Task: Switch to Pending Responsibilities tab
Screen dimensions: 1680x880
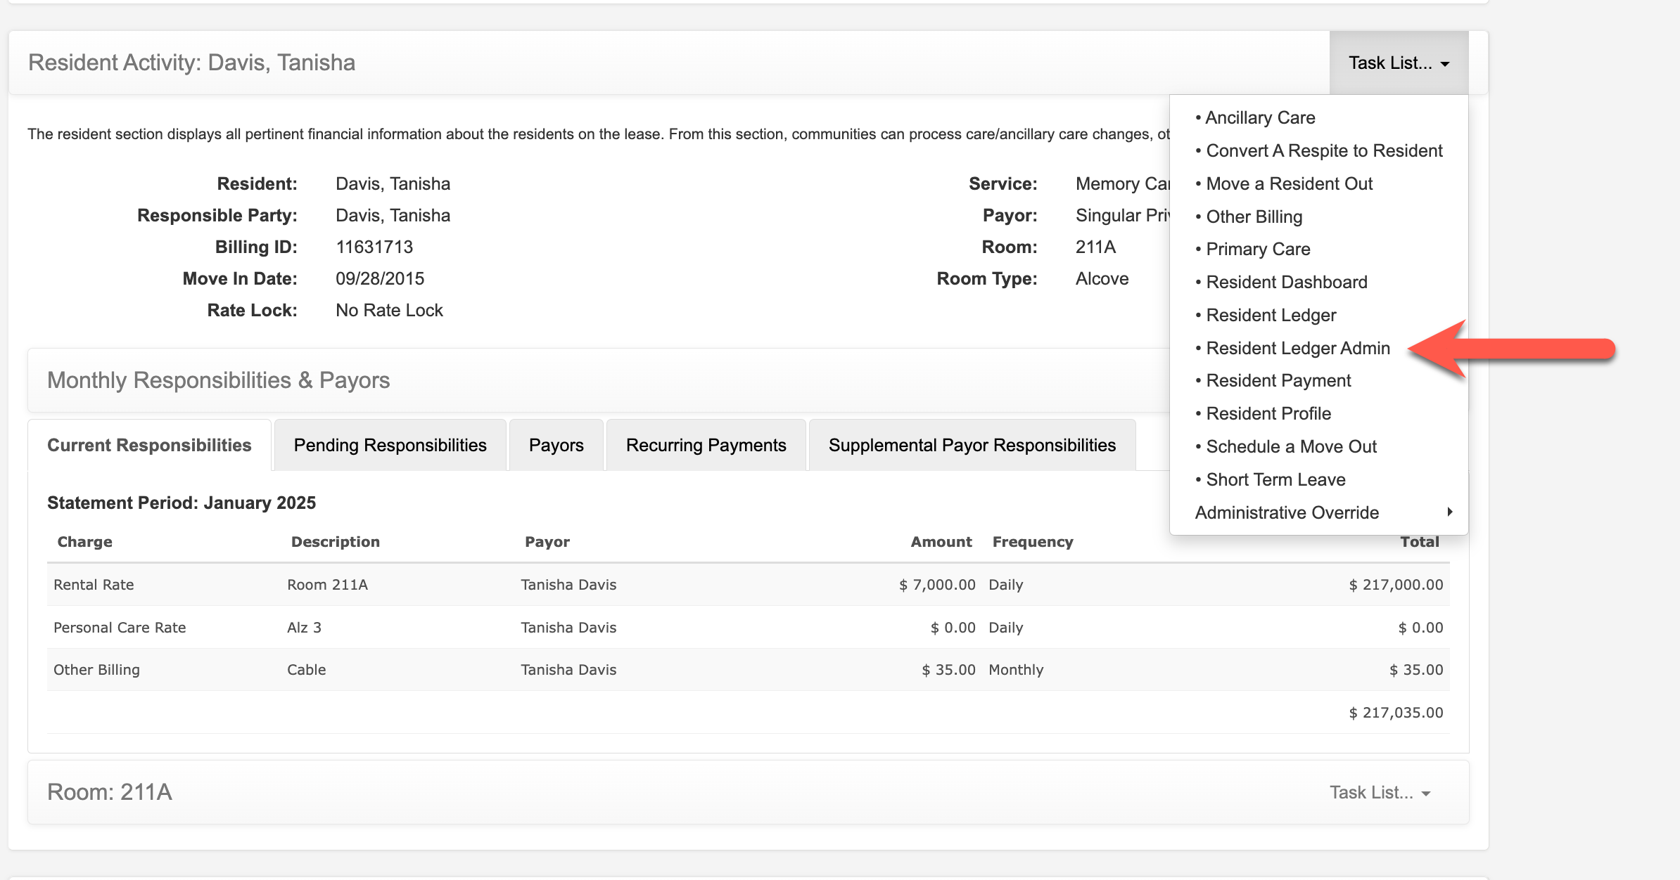Action: pos(390,446)
